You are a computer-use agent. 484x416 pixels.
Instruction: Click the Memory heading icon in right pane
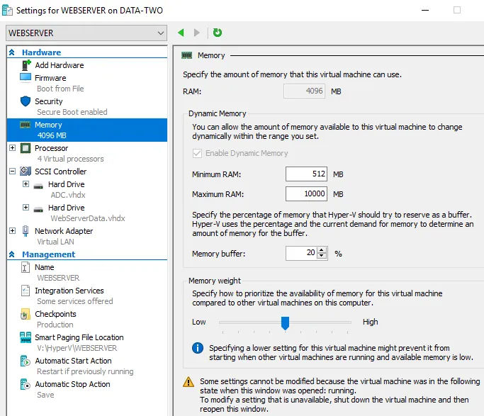tap(187, 55)
